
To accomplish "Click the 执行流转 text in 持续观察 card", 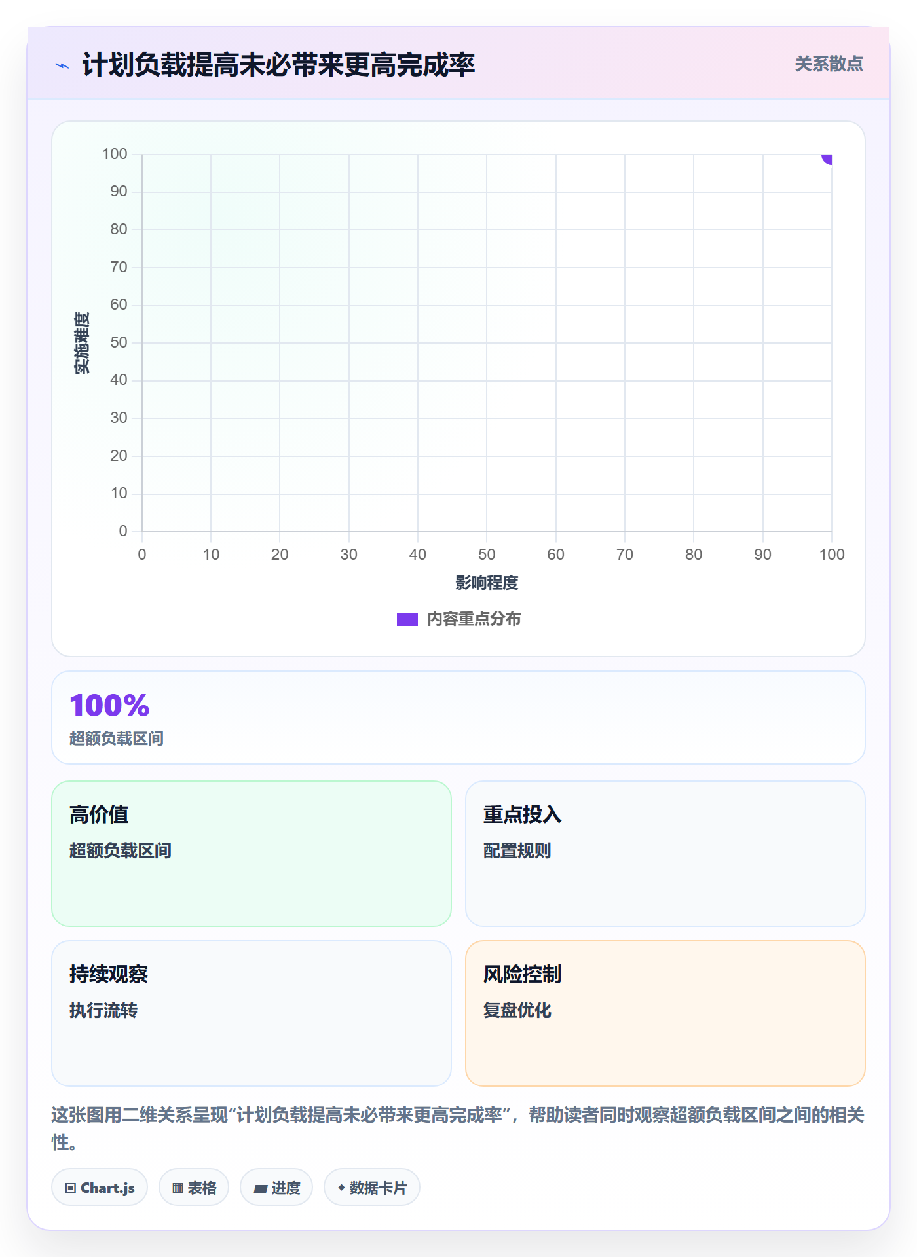I will click(103, 1010).
